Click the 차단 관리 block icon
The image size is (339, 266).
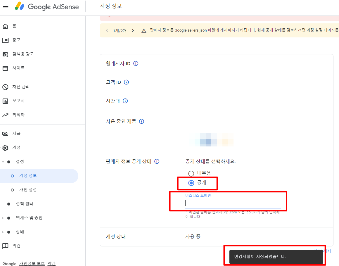[x=5, y=87]
